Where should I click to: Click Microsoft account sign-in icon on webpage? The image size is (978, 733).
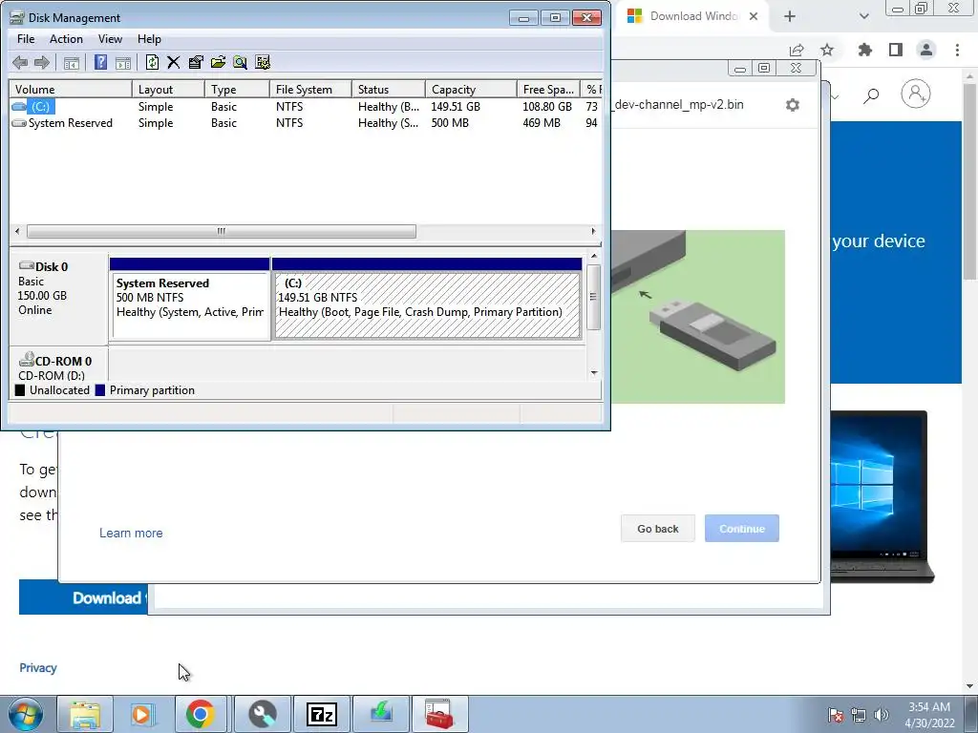click(x=916, y=94)
